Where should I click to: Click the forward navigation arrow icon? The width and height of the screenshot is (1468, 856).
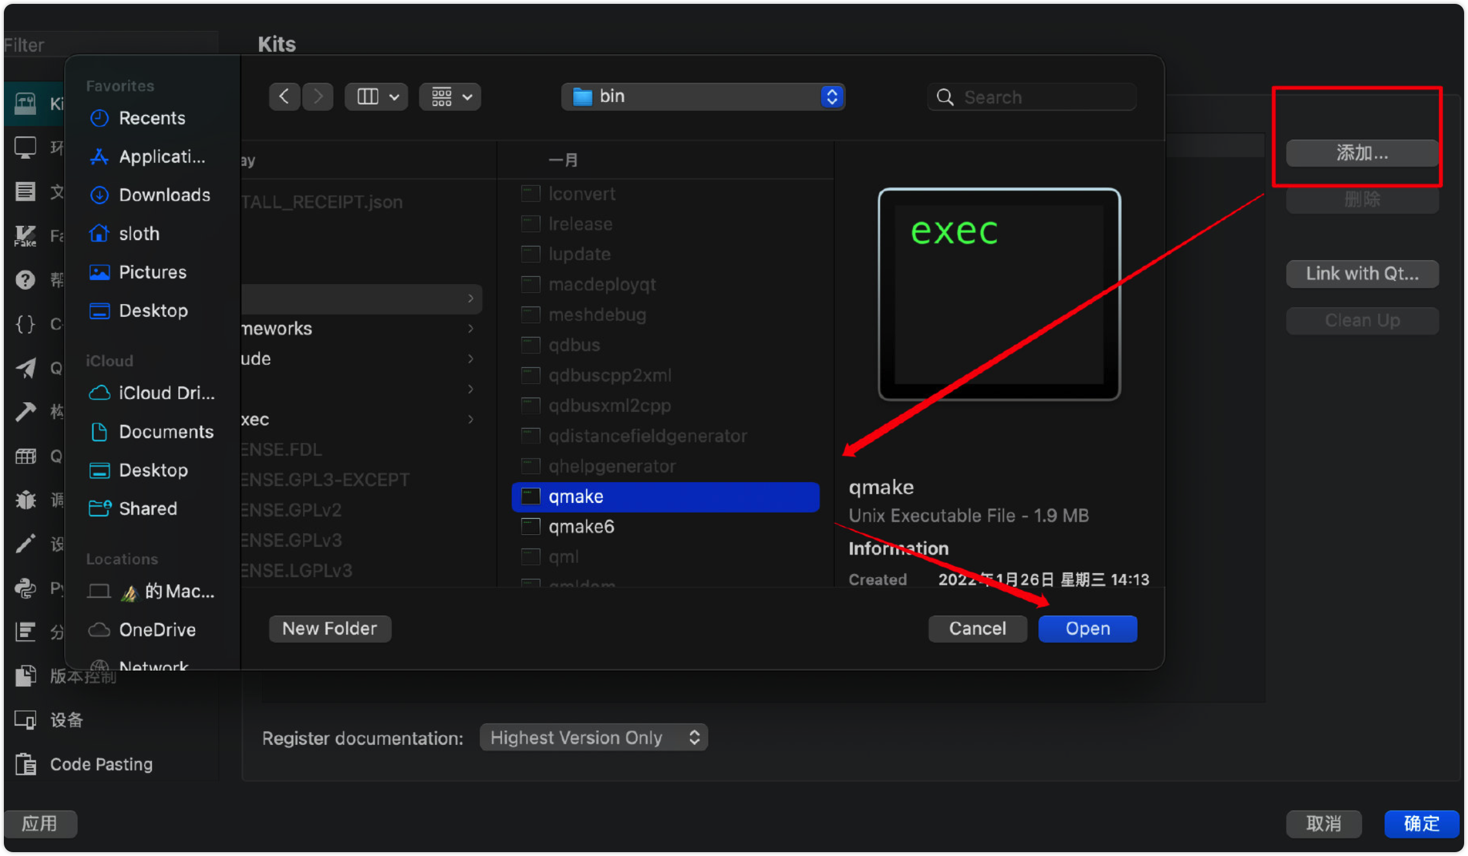tap(318, 97)
